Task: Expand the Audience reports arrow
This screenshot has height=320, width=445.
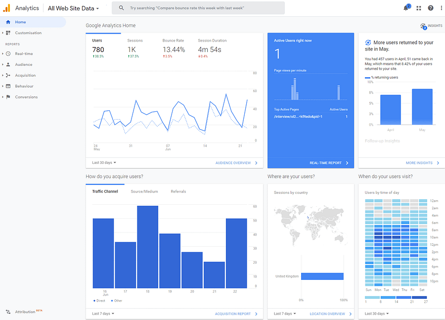Action: click(2, 64)
